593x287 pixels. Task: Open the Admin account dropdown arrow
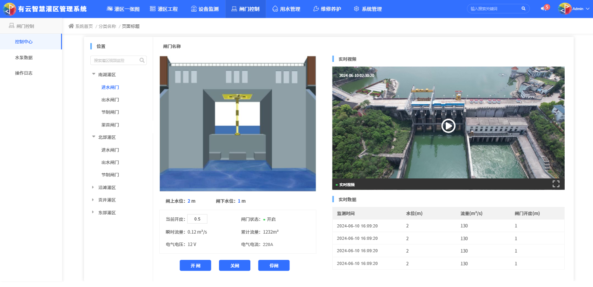click(x=587, y=9)
